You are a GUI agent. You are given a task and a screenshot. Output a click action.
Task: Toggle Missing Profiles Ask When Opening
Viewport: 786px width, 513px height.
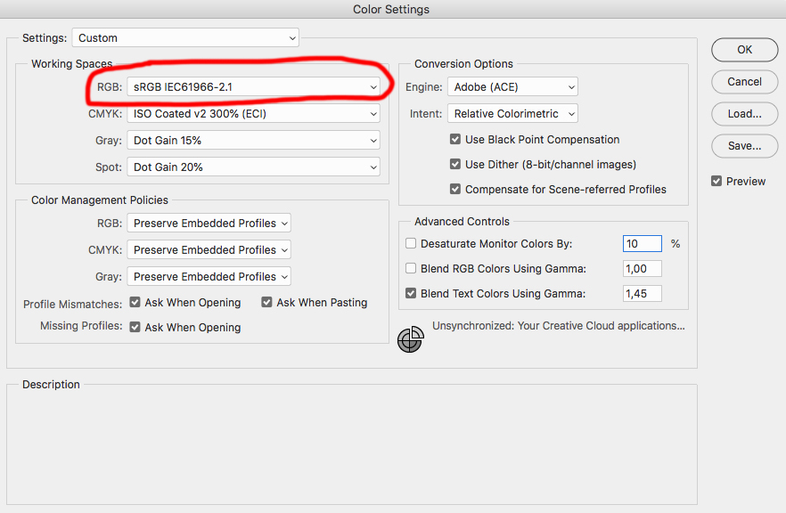[x=135, y=327]
